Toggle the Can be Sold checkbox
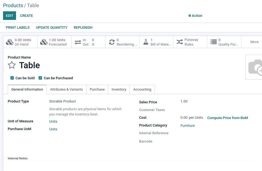262x171 pixels. point(12,78)
